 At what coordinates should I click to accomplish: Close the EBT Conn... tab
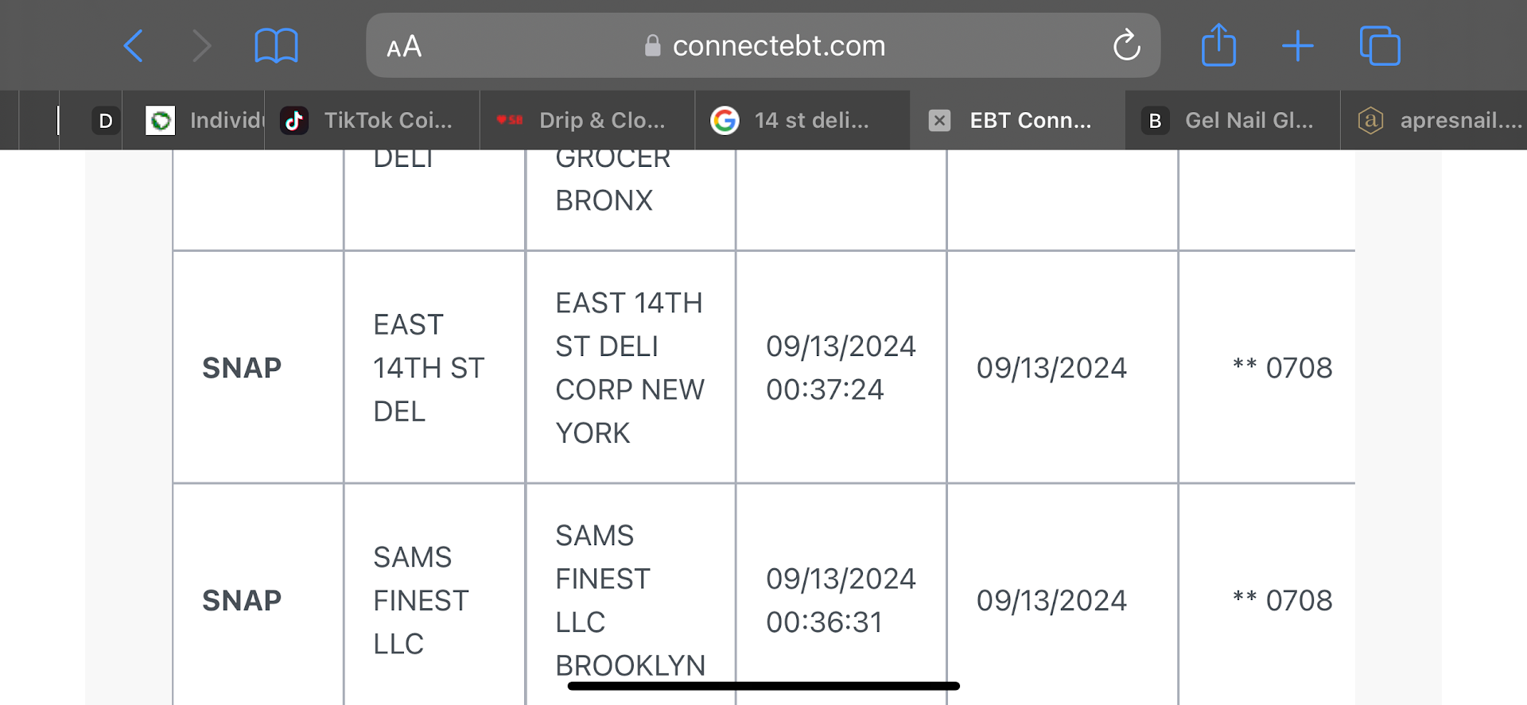939,121
